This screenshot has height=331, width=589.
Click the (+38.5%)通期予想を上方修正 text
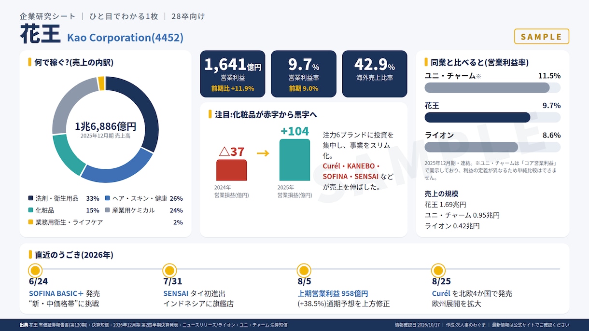(344, 304)
